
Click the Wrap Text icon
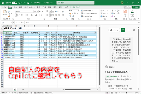[63, 11]
